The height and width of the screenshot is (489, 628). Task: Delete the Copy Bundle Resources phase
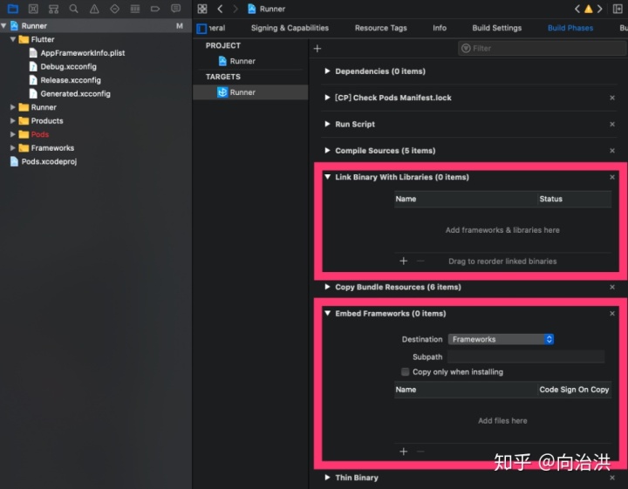612,287
